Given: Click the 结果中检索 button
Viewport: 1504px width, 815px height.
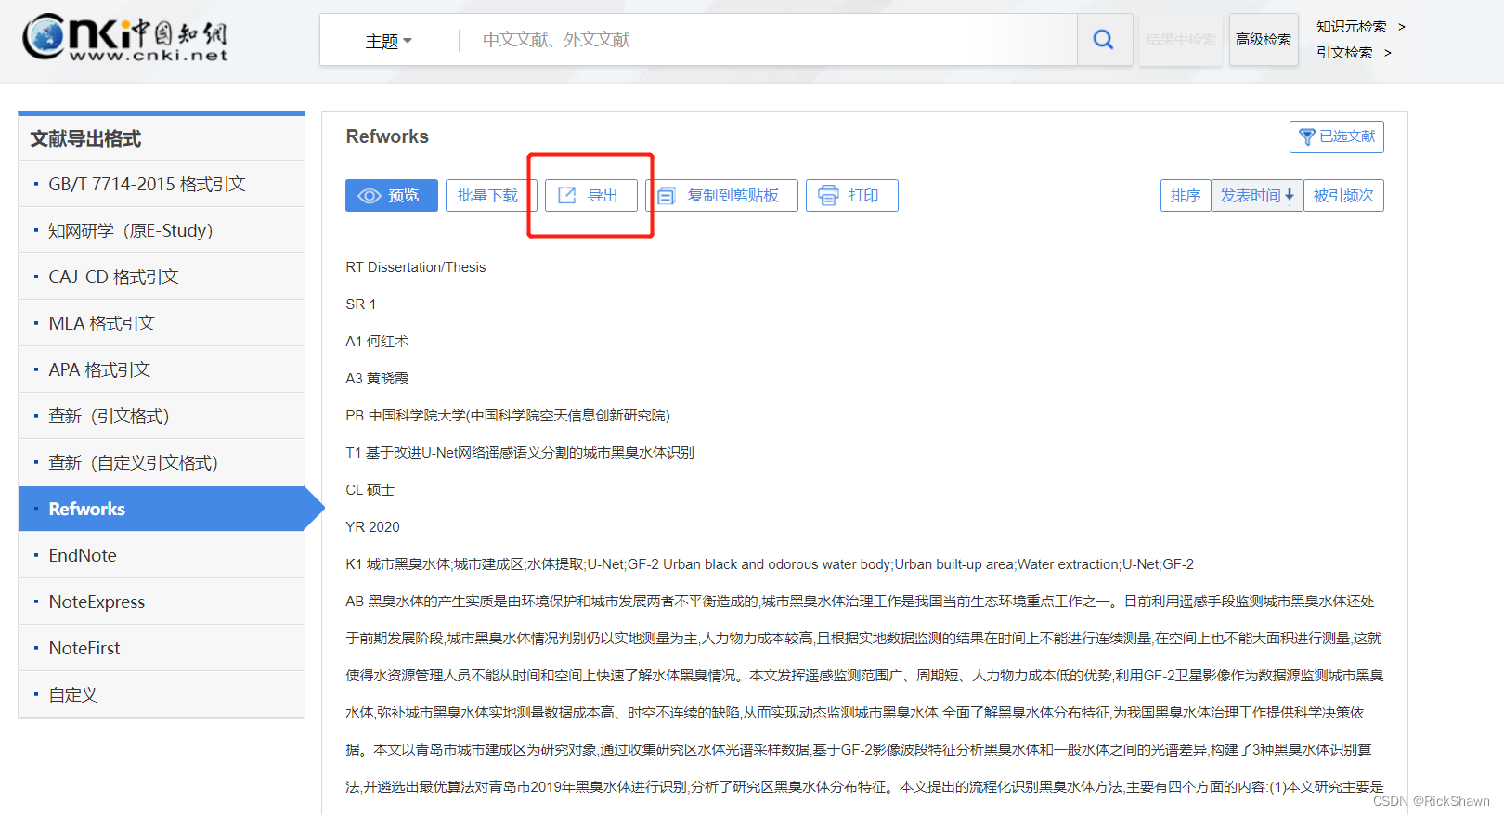Looking at the screenshot, I should (1181, 39).
